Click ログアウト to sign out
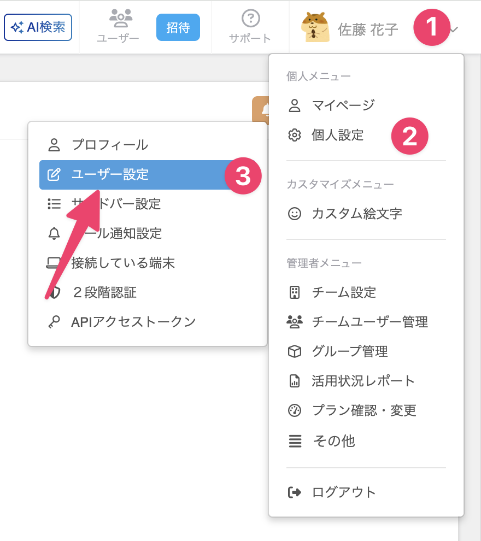Viewport: 481px width, 541px height. pyautogui.click(x=366, y=492)
